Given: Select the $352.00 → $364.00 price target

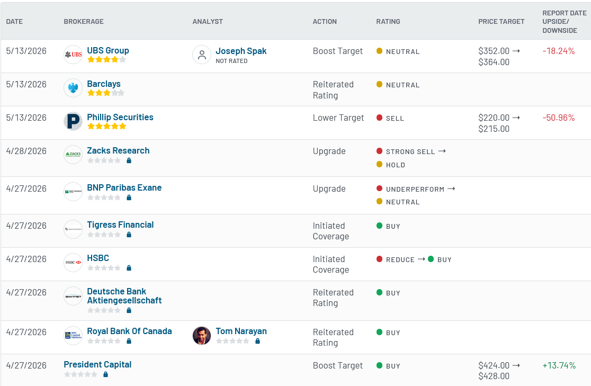Looking at the screenshot, I should [499, 57].
